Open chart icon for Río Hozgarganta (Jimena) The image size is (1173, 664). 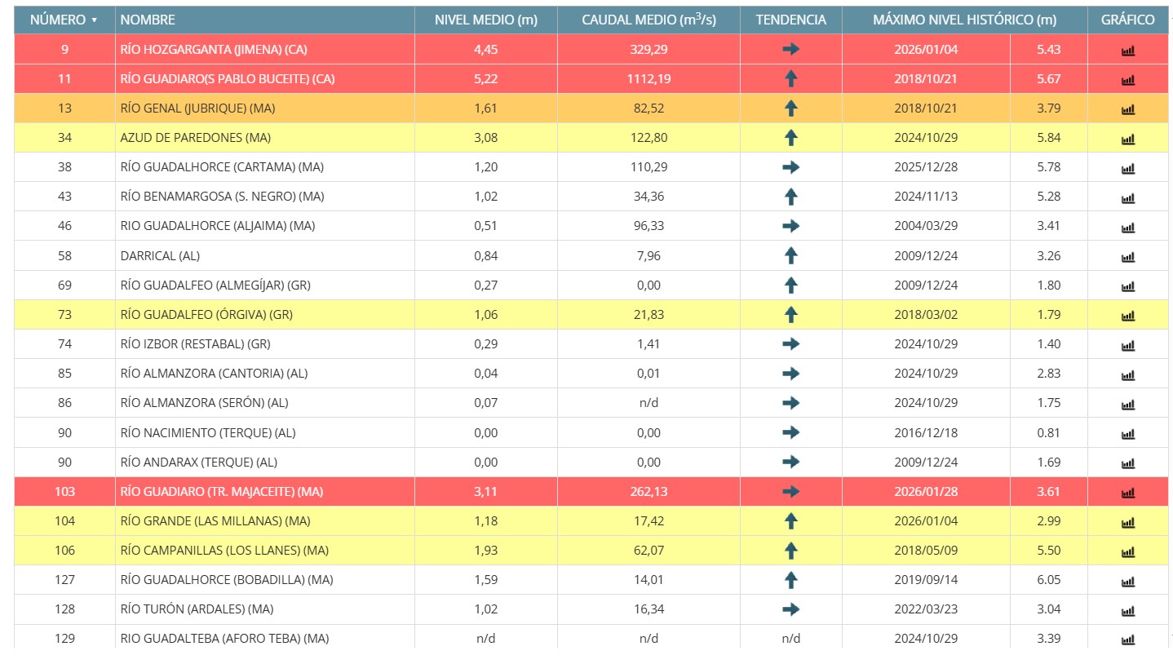(1127, 51)
